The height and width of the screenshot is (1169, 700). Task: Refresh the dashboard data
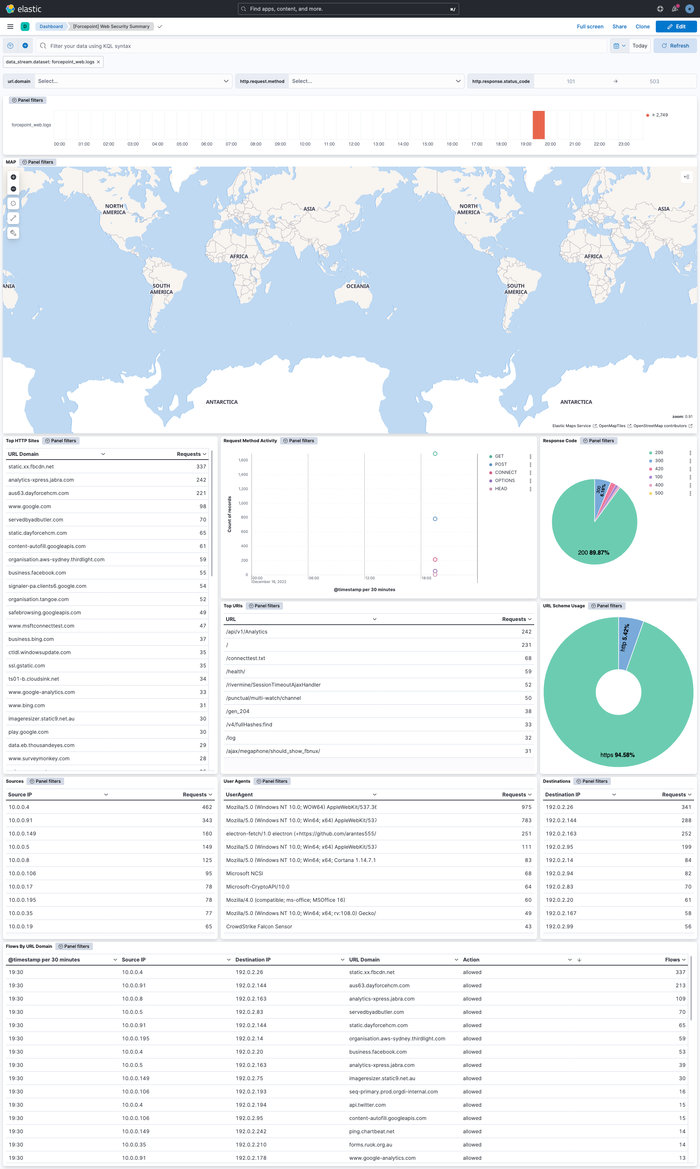click(675, 46)
